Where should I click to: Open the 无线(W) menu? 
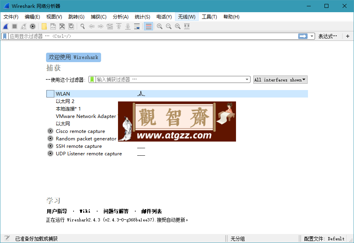[186, 17]
